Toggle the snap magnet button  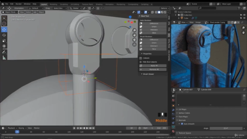(89, 8)
